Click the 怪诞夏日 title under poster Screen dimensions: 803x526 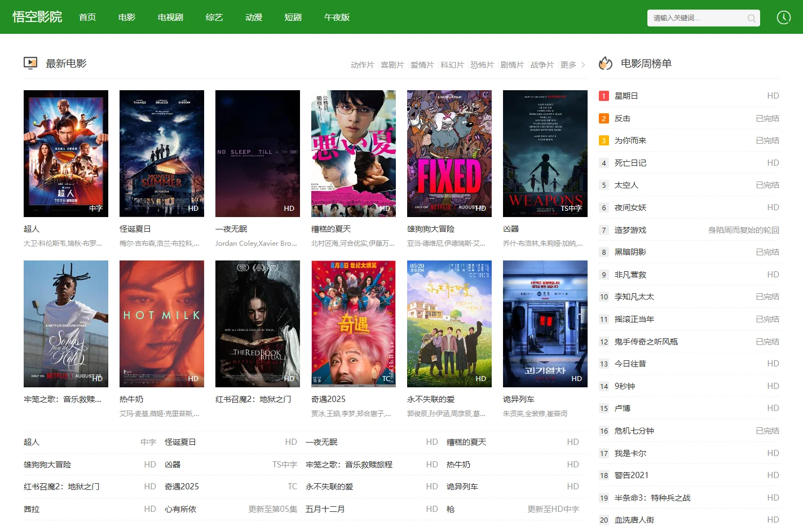(135, 229)
